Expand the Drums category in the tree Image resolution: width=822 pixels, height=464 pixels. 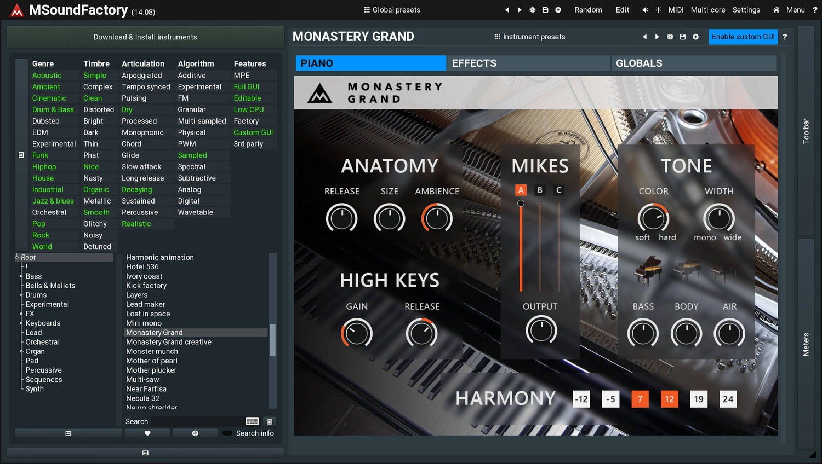[x=21, y=295]
